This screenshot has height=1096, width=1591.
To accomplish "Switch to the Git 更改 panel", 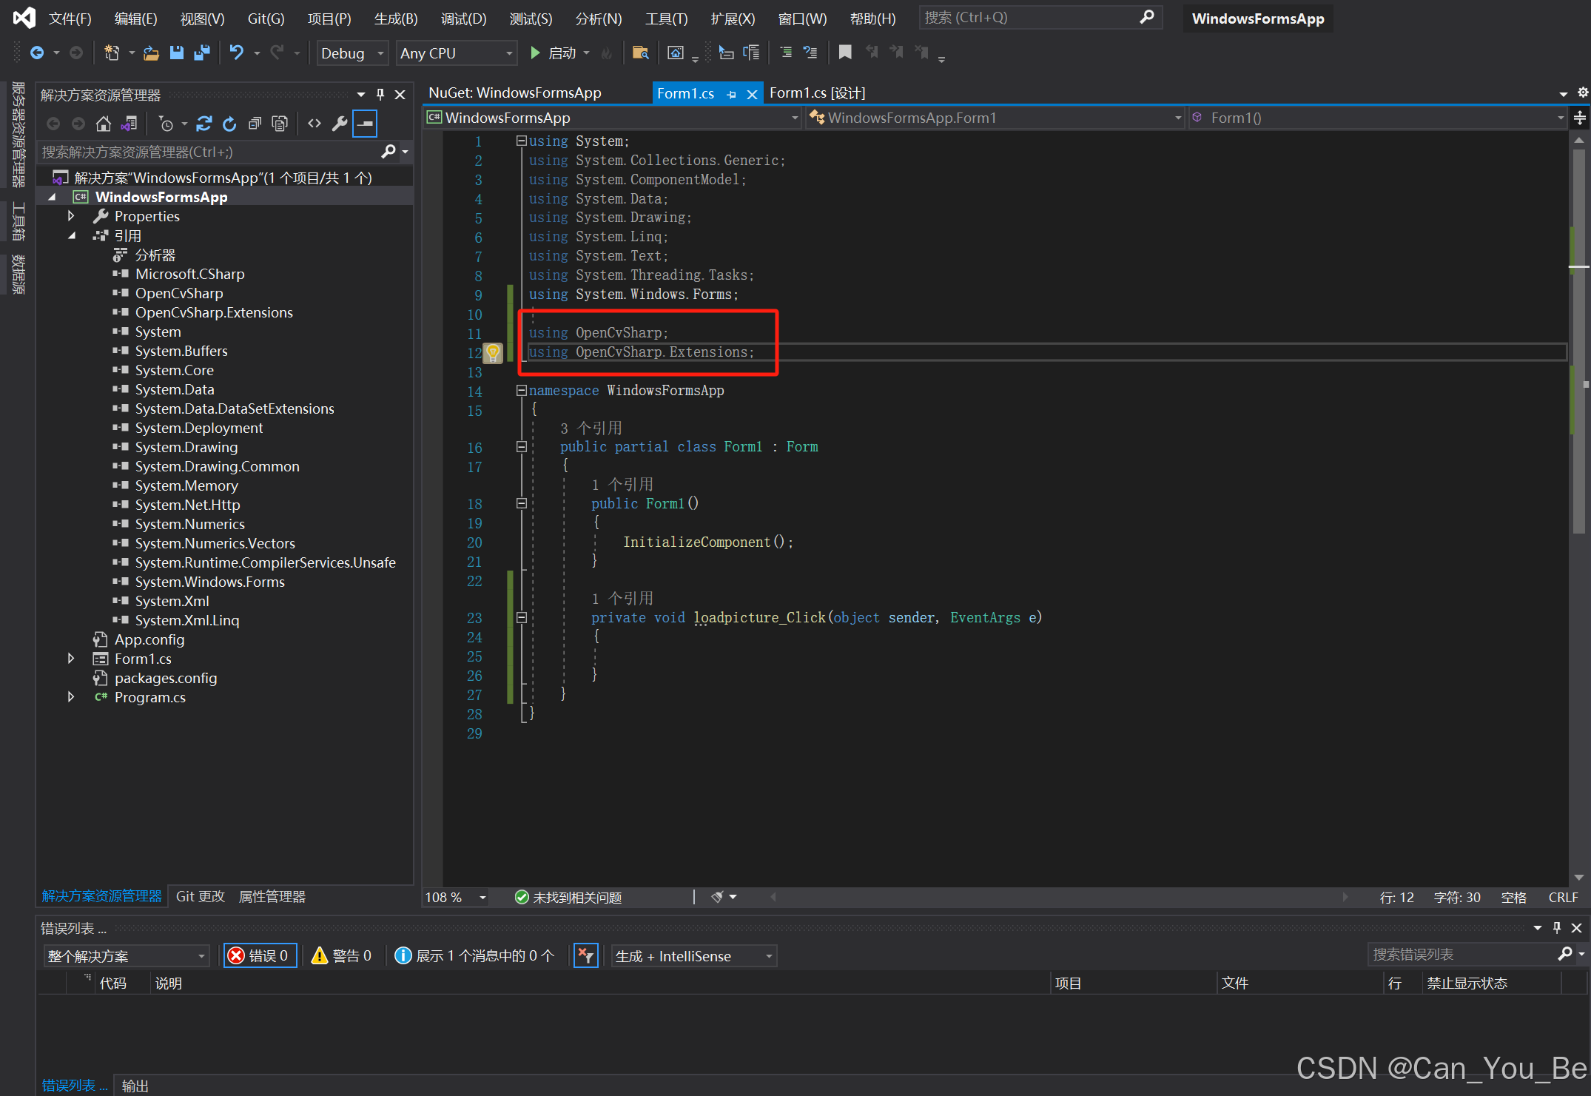I will pos(199,896).
